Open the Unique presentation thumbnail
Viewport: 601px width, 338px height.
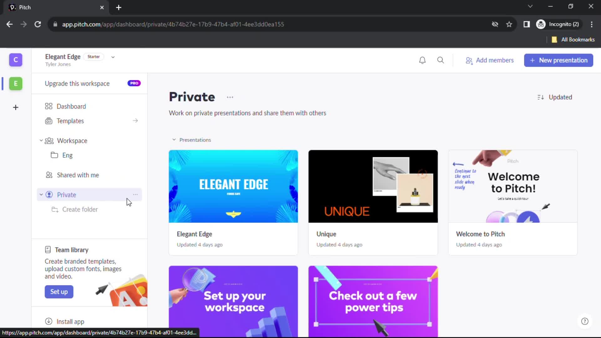pos(373,186)
